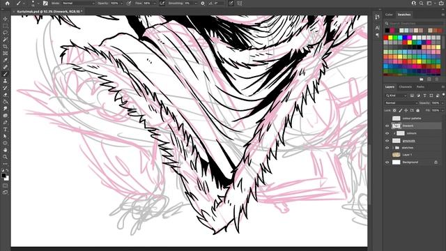Create new swatch group folder button

tap(422, 79)
